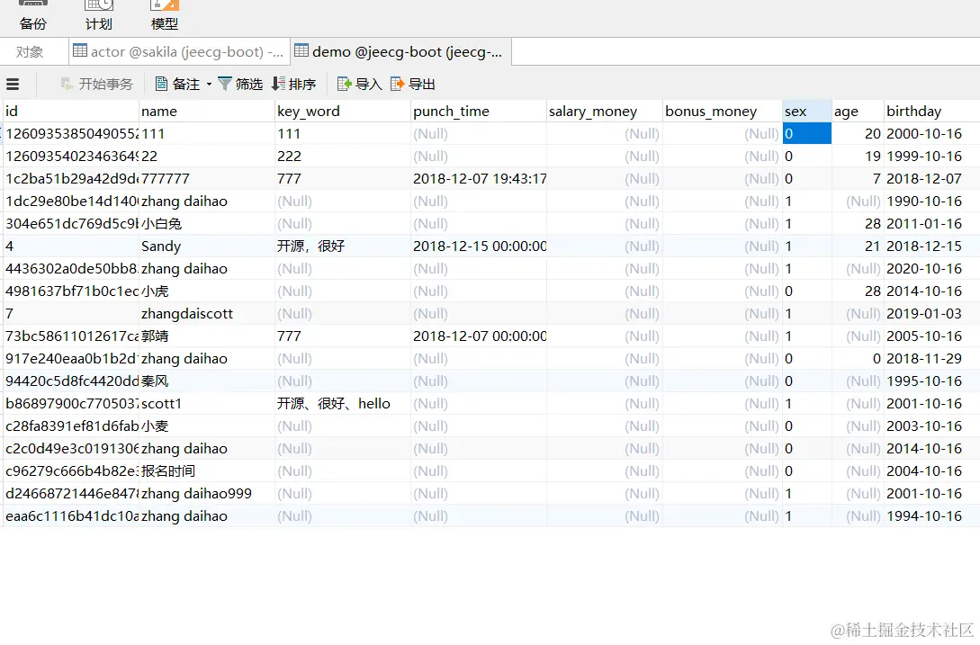Select key_word cell 开源，很好
The image size is (980, 645).
(x=343, y=246)
